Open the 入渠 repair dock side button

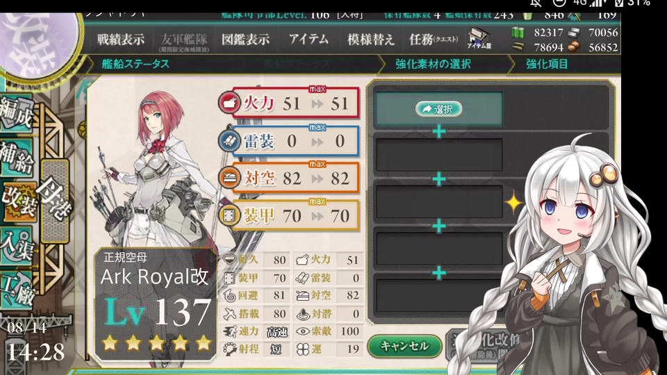pyautogui.click(x=17, y=246)
